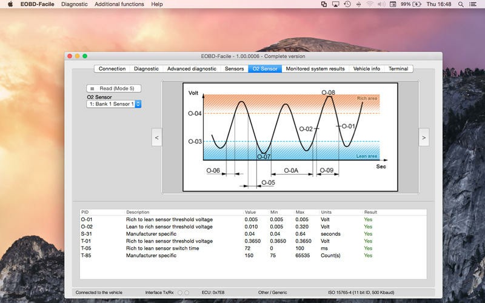Open the Additional functions menu

[x=119, y=4]
